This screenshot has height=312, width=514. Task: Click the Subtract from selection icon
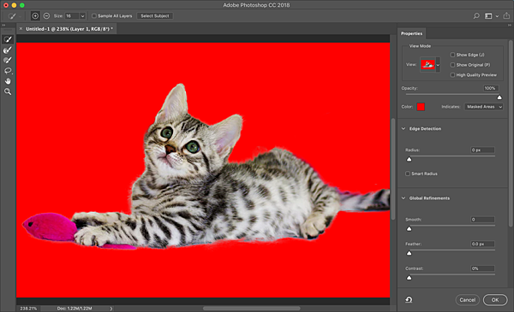tap(46, 15)
